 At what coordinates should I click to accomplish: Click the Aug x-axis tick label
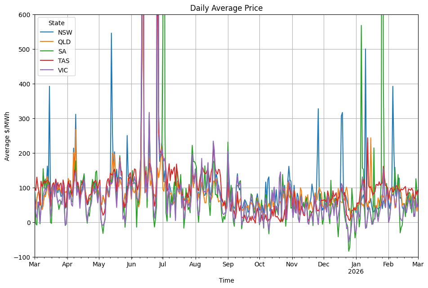(195, 265)
